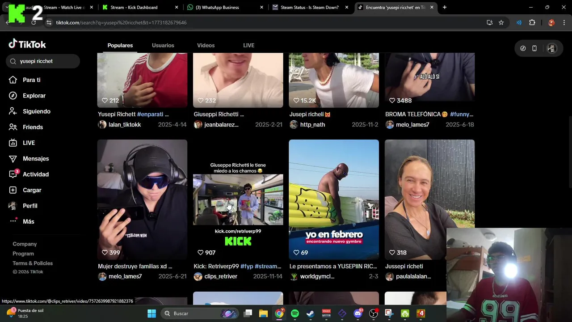572x322 pixels.
Task: Open the get app phone icon
Action: point(534,48)
